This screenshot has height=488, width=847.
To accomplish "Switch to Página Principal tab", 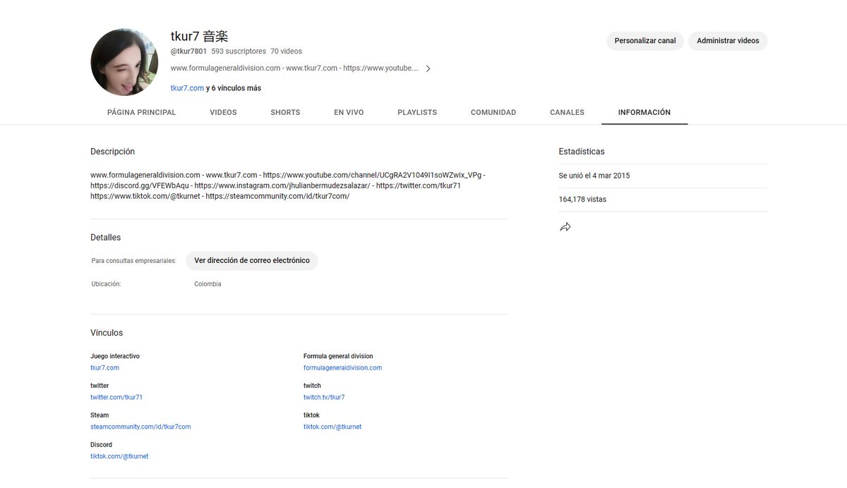I will coord(142,112).
